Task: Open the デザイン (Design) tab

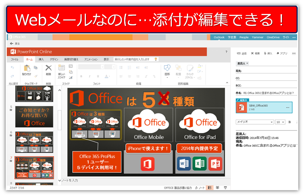Action: point(54,59)
